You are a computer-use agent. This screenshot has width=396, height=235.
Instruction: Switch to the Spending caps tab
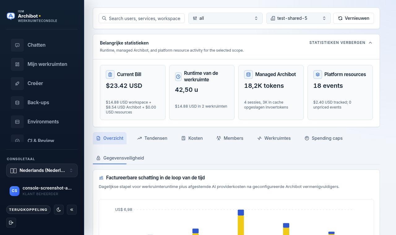tap(324, 138)
